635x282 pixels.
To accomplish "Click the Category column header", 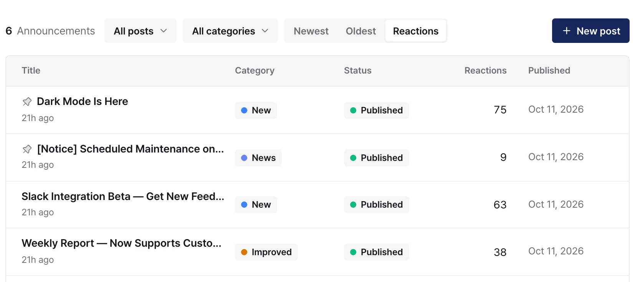I will (255, 70).
